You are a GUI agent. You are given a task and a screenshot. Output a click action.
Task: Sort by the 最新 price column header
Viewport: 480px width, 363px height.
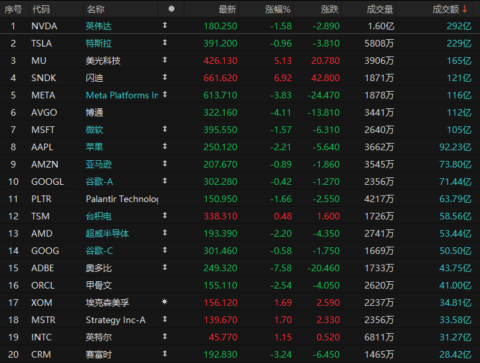point(227,9)
